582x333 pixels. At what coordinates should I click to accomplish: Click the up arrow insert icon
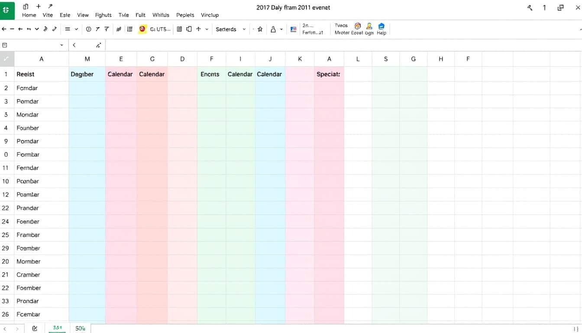pos(198,29)
